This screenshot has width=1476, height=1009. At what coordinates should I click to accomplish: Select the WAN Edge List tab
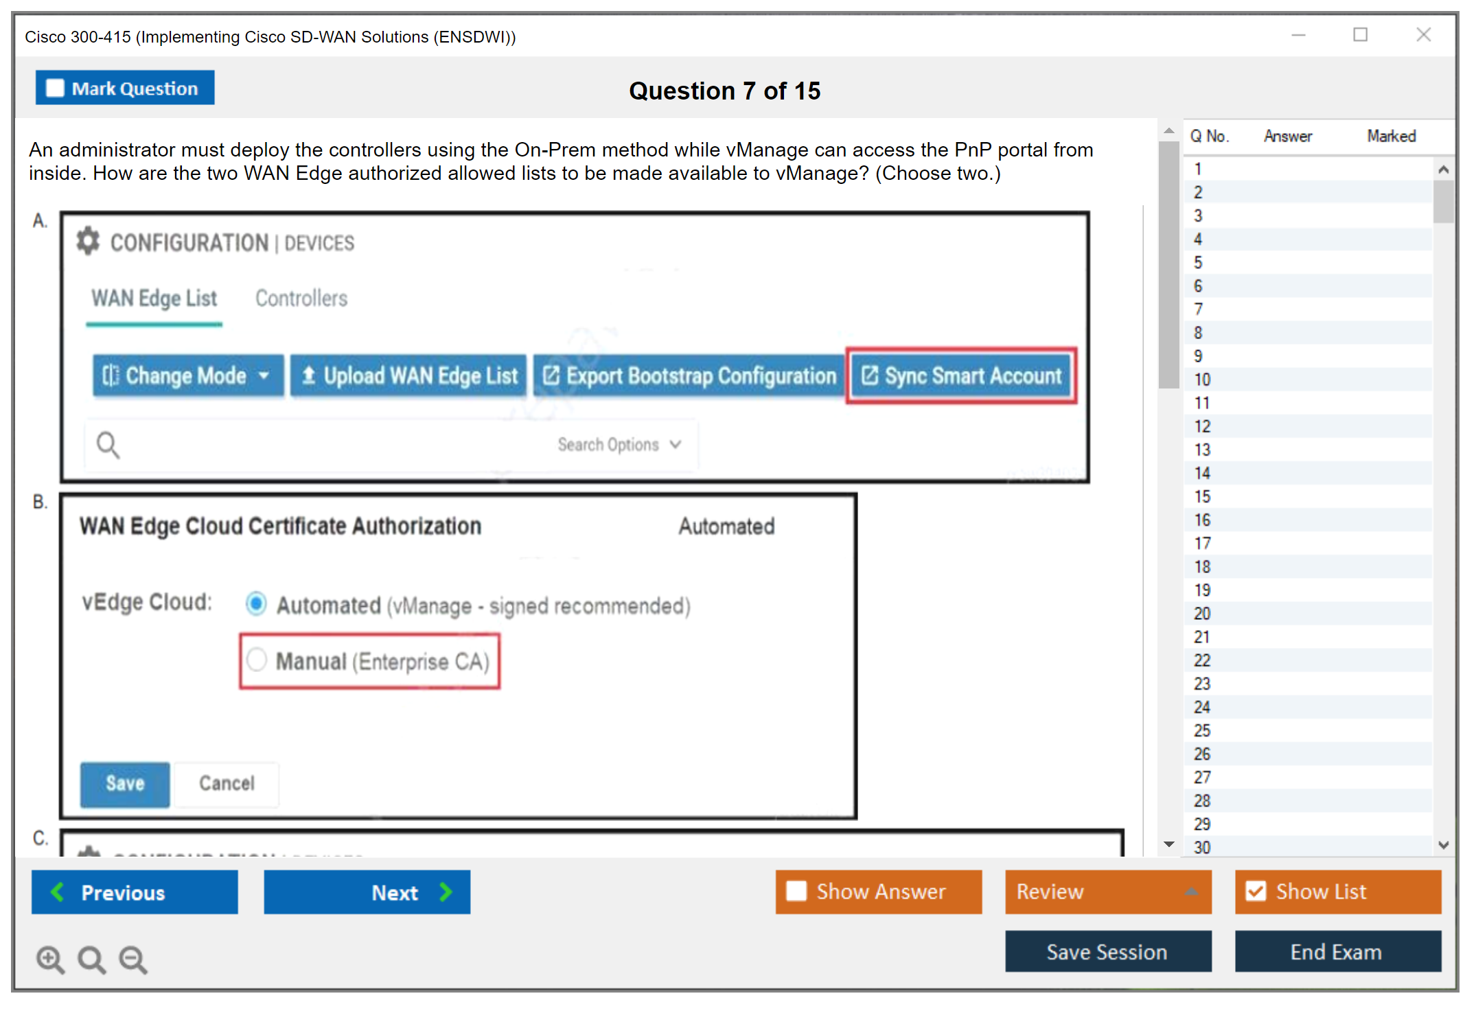154,299
